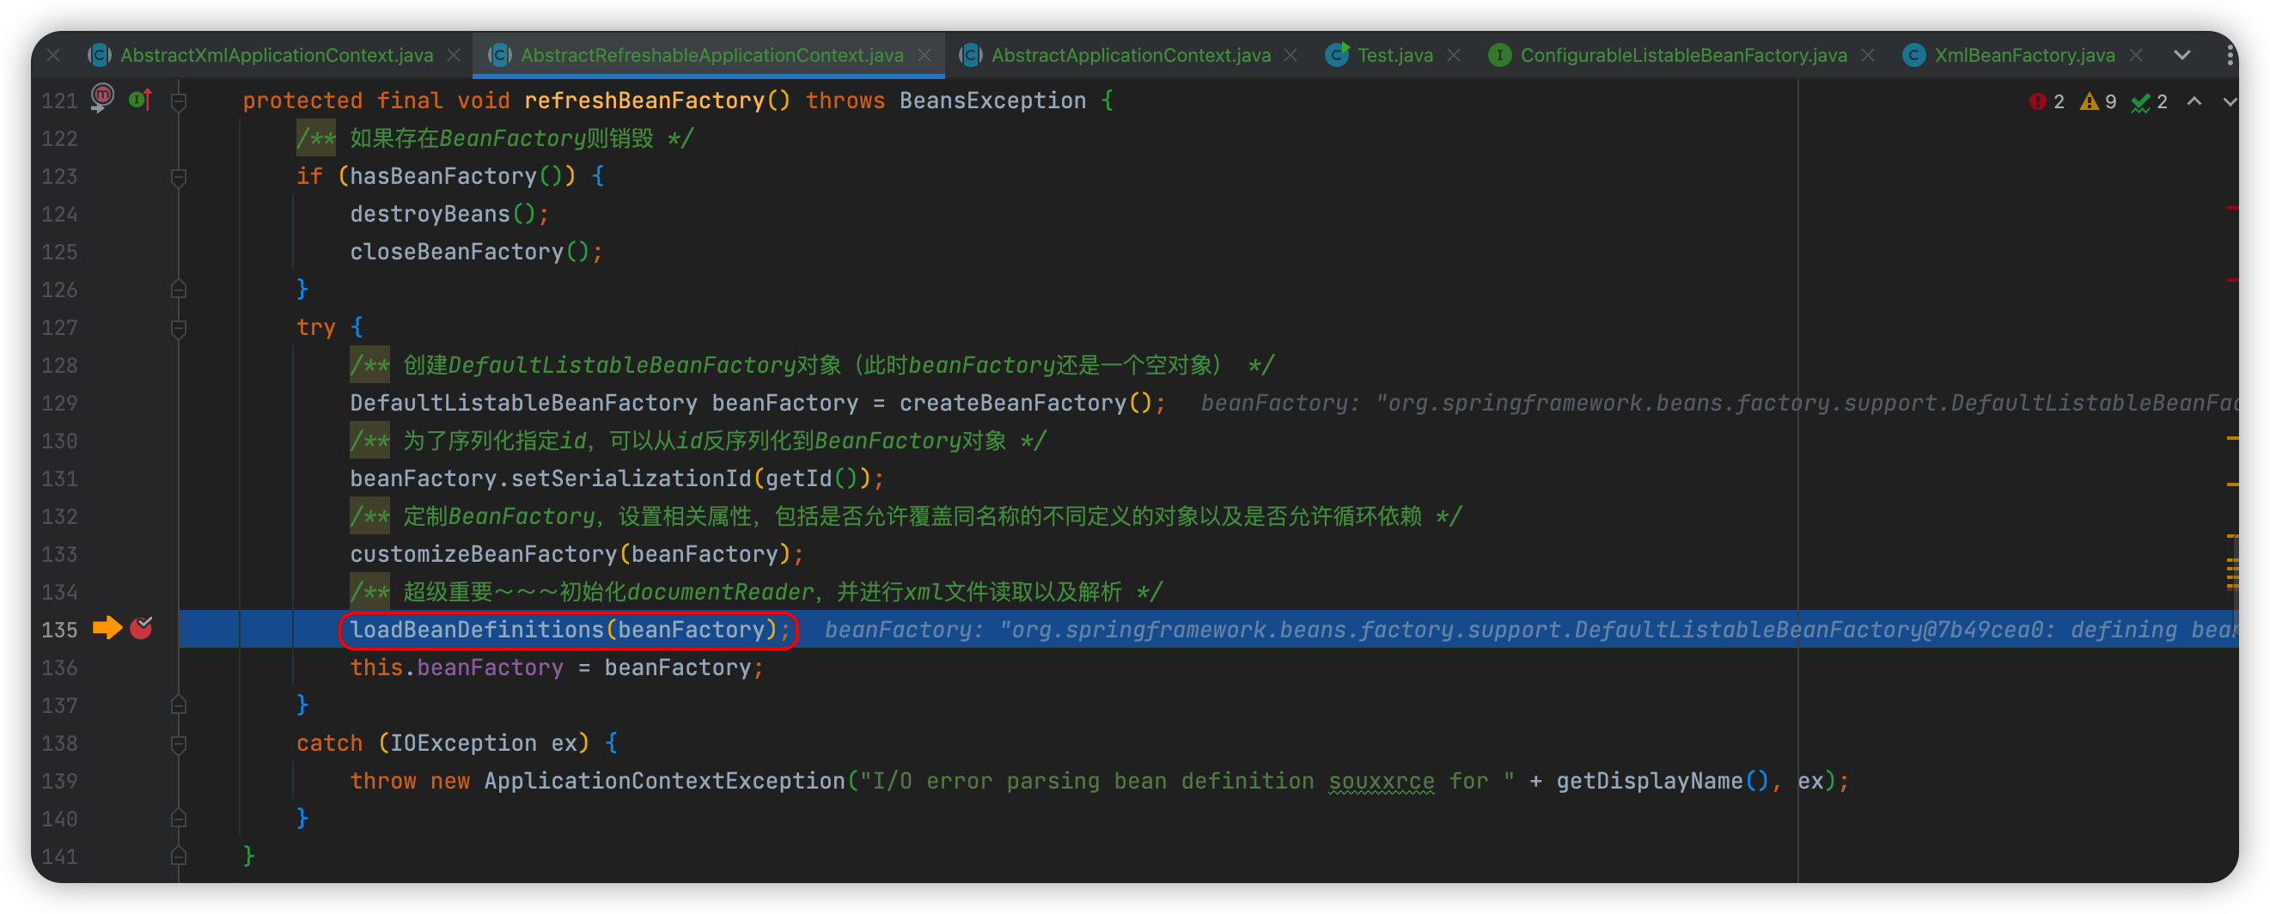Collapse the try block at line 127
The image size is (2270, 914).
(x=178, y=328)
